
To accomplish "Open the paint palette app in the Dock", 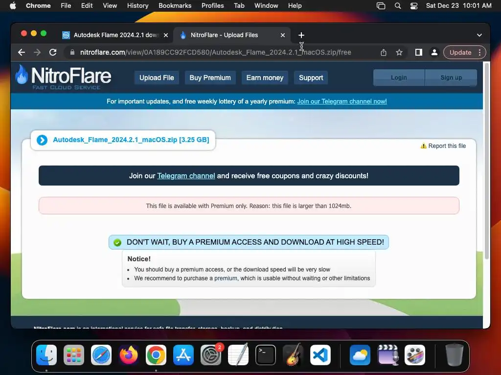I will tap(415, 355).
